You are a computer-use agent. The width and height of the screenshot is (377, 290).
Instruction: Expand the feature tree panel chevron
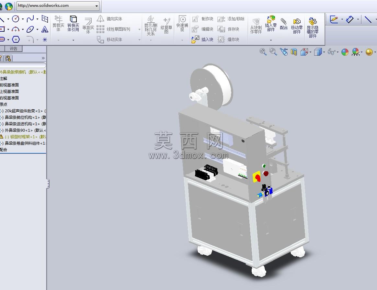point(43,58)
